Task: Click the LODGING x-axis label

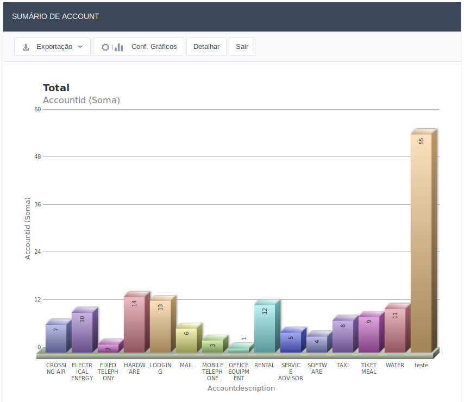Action: 160,368
